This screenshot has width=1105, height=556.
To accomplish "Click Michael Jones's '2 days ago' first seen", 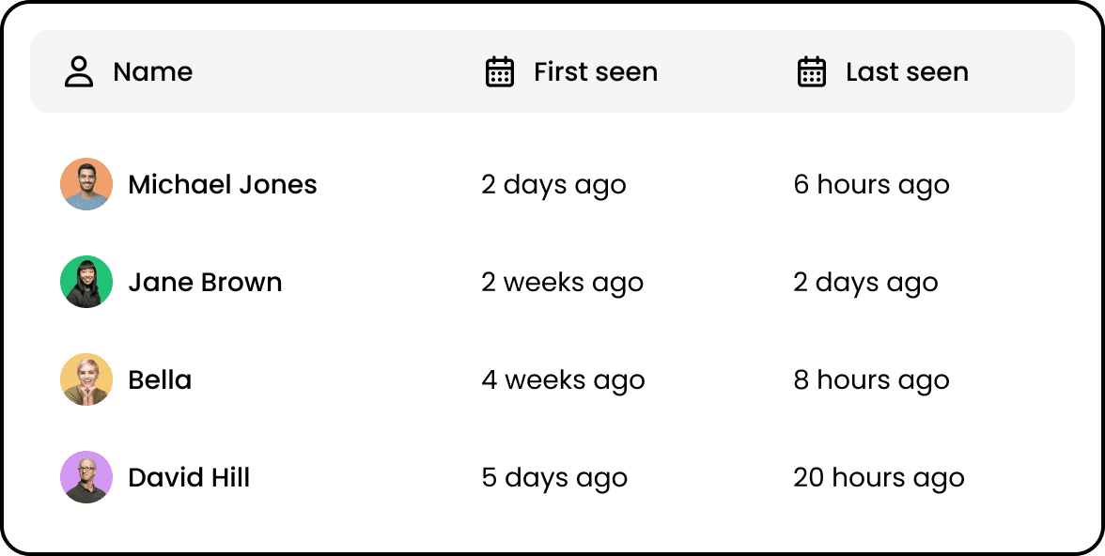I will (x=554, y=185).
